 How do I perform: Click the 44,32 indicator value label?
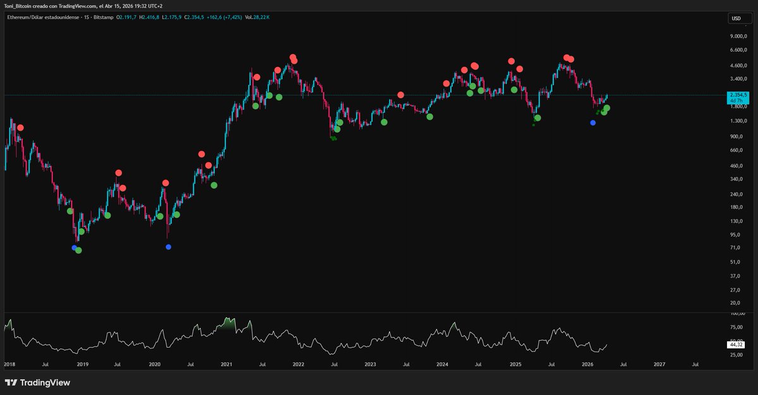[x=737, y=345]
